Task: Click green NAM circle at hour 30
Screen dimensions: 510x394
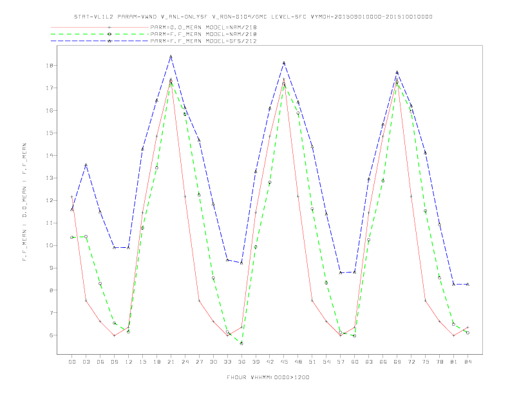Action: click(213, 278)
